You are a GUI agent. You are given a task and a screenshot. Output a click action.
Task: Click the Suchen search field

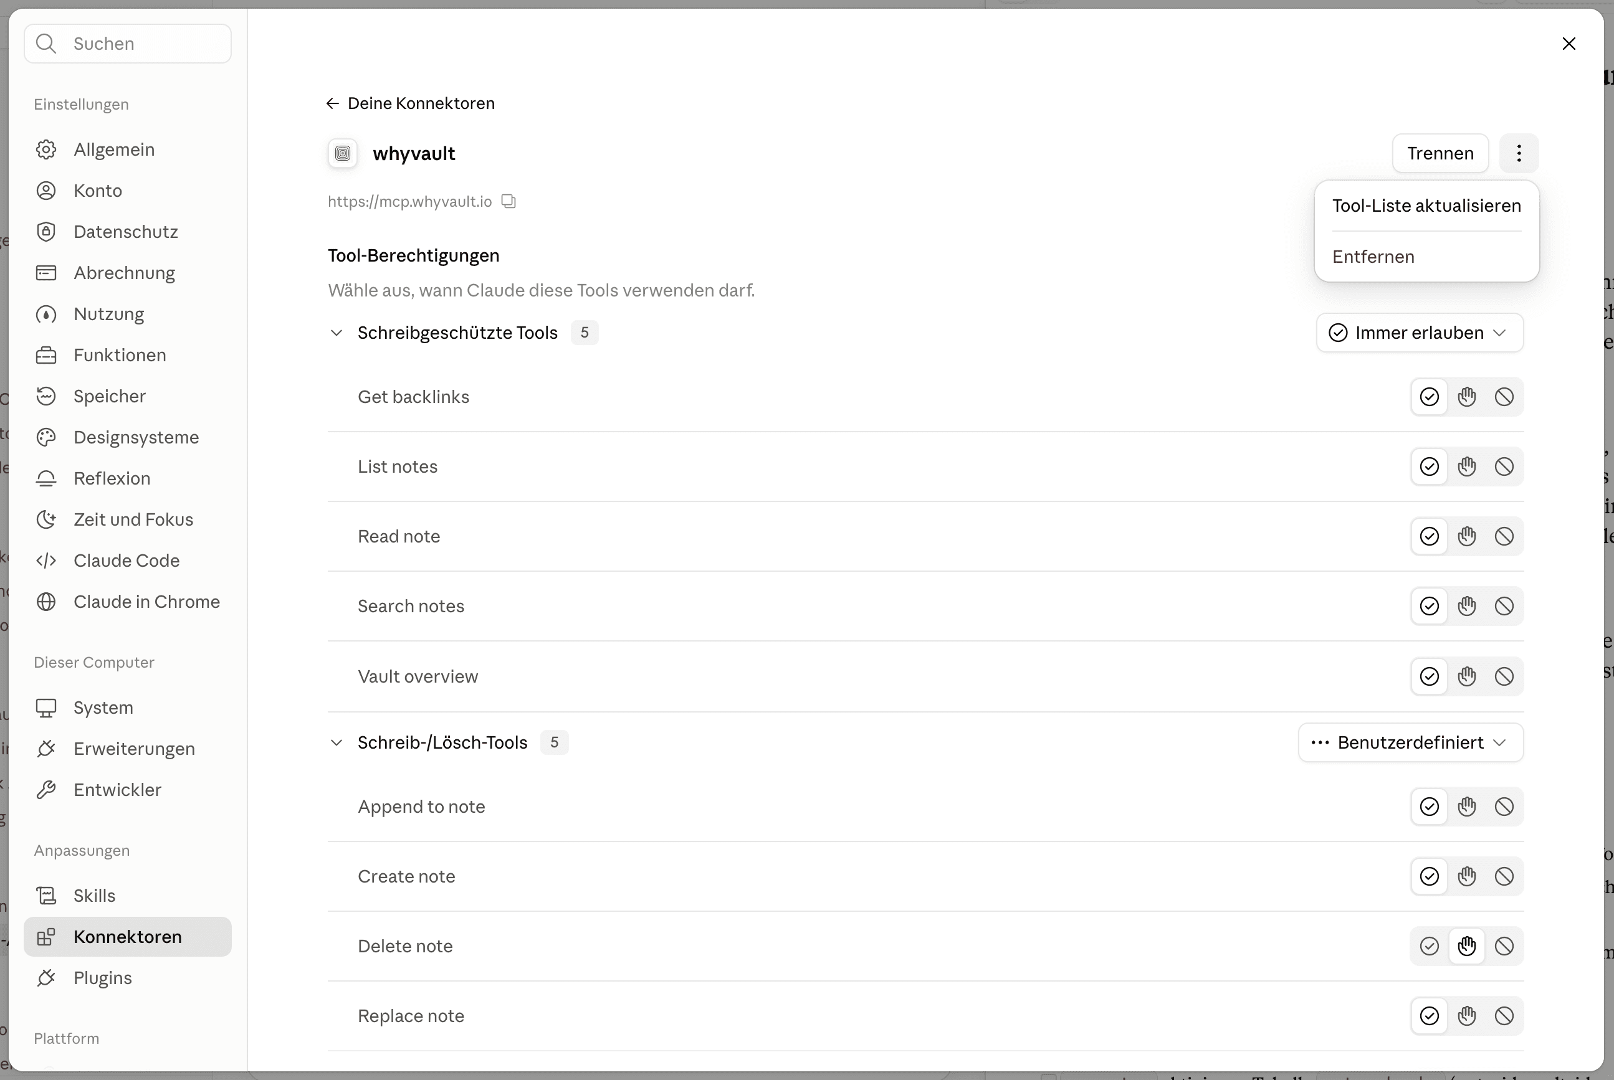(x=128, y=44)
